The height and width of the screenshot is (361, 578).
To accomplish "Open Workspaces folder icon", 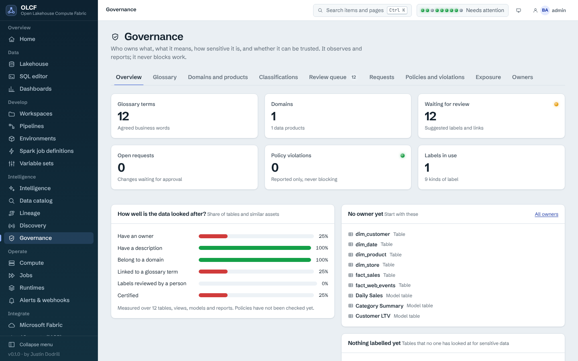I will click(12, 114).
